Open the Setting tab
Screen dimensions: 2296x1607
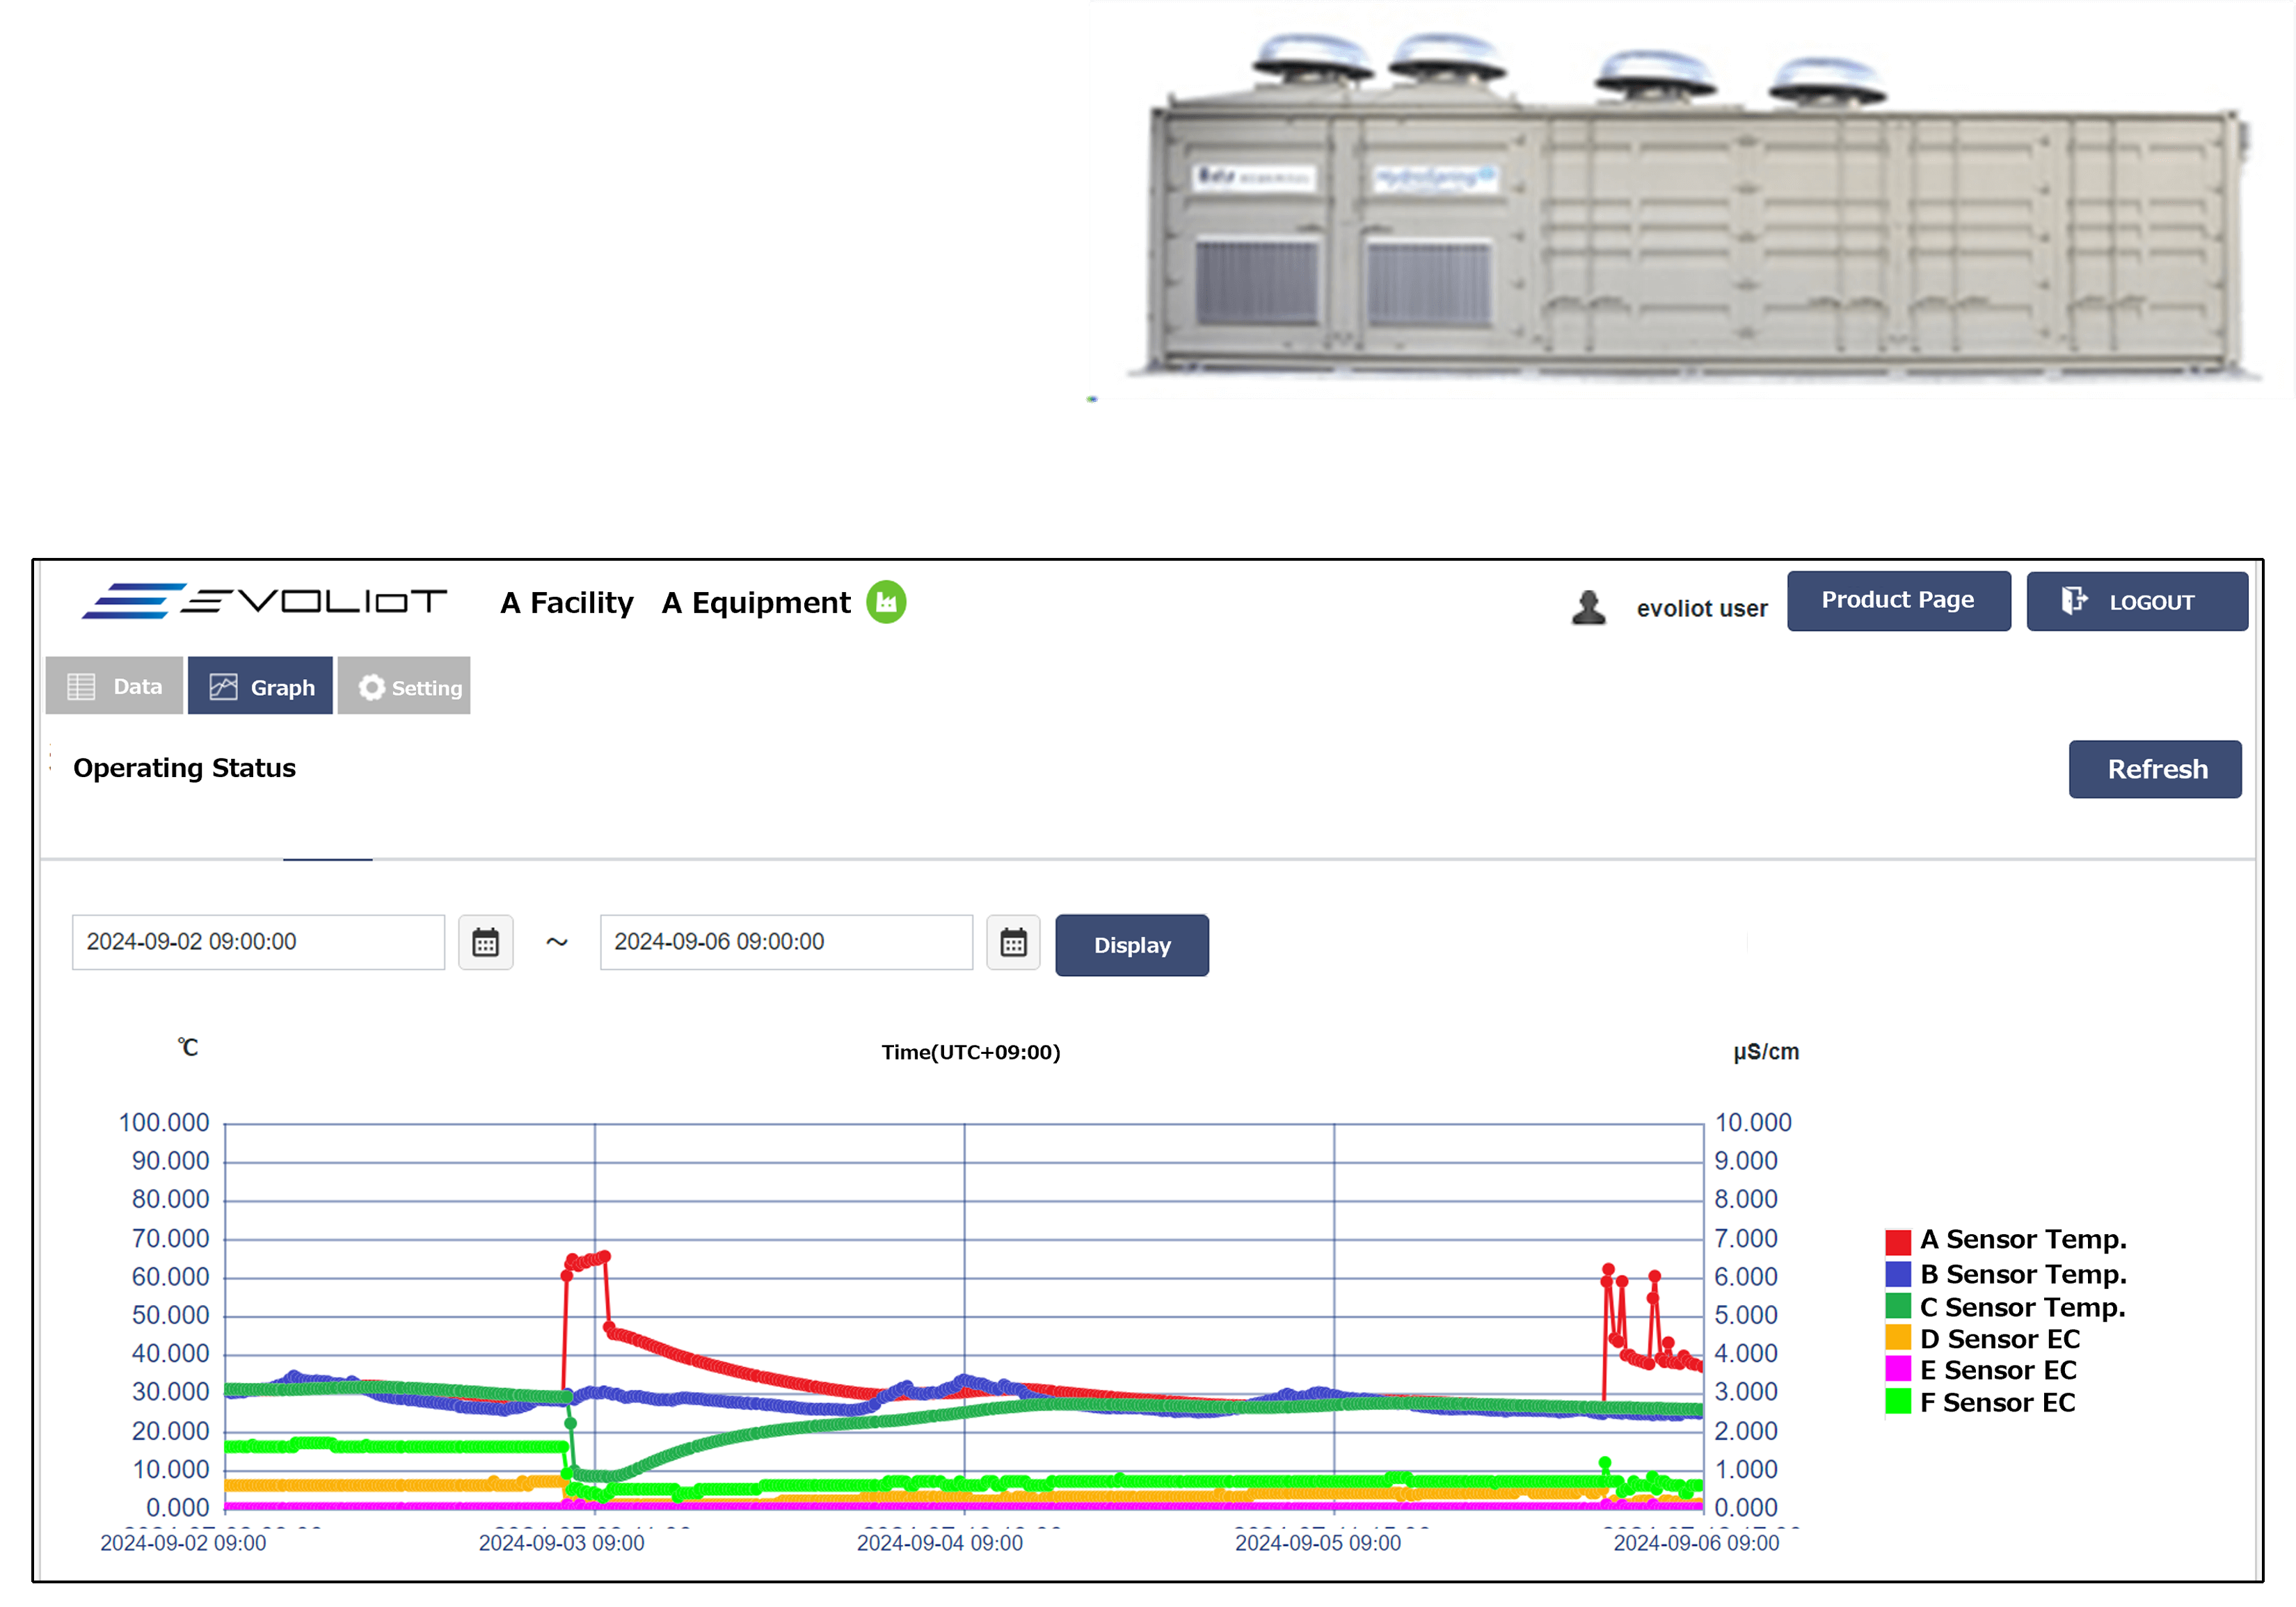click(404, 687)
